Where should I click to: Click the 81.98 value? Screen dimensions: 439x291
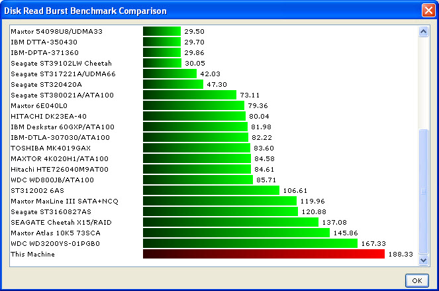(x=261, y=127)
